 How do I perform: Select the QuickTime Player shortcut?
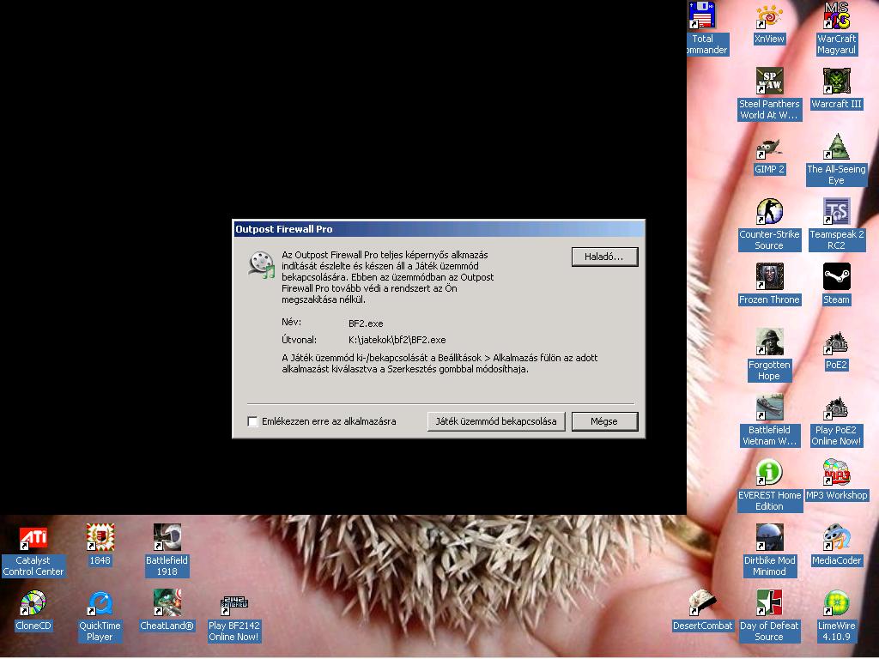100,604
